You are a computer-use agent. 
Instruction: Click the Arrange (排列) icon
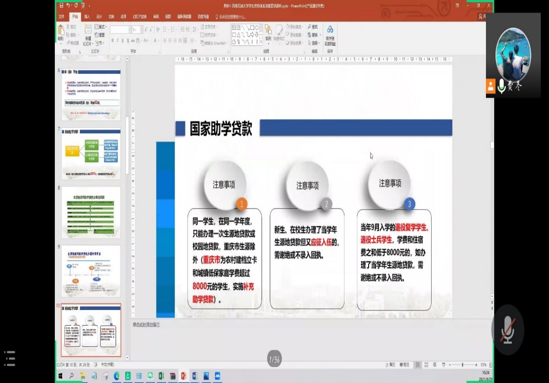[268, 30]
